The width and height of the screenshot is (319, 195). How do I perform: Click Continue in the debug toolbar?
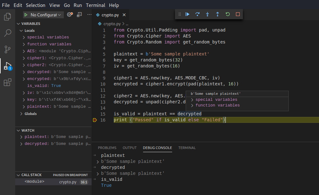(x=187, y=14)
